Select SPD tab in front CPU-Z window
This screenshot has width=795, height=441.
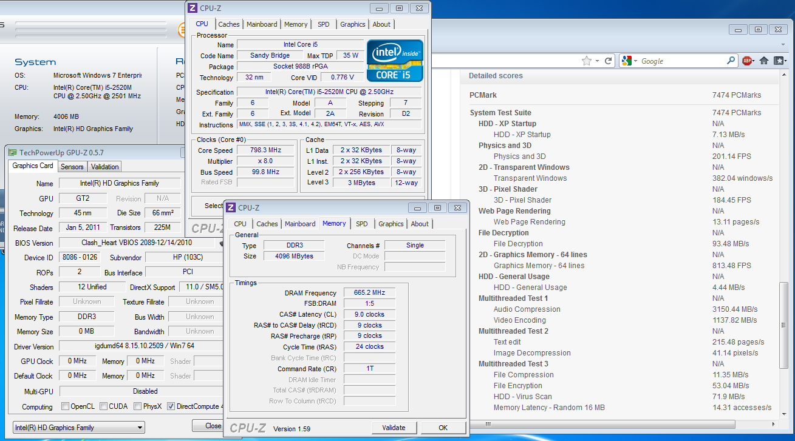(x=362, y=224)
